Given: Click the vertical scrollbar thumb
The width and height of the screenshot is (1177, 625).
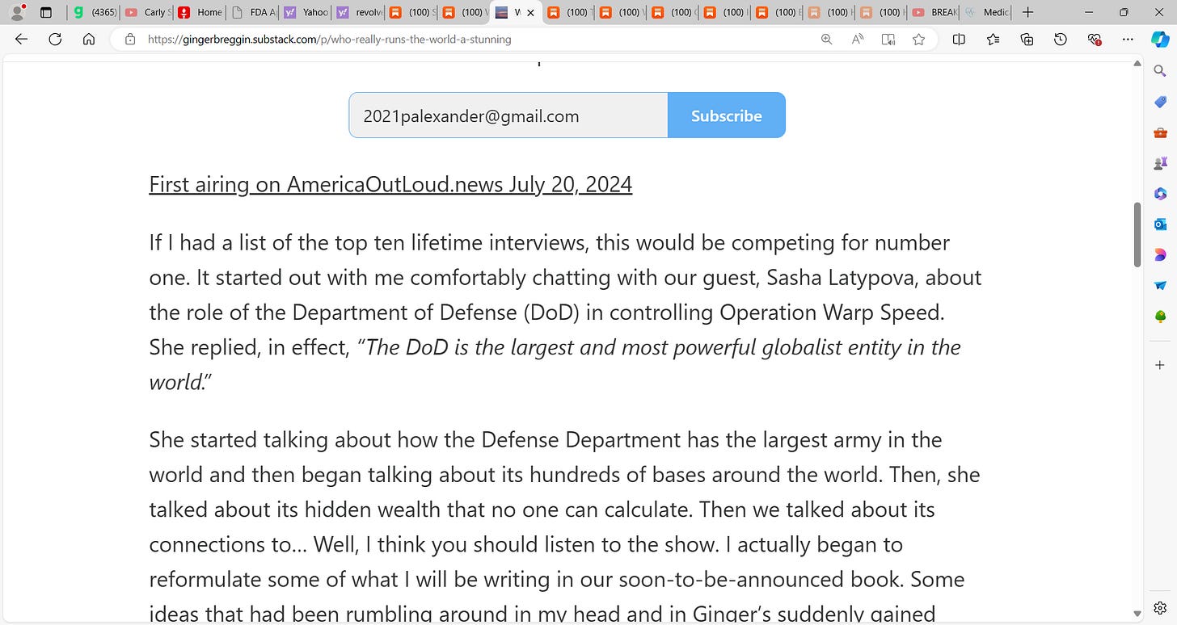Looking at the screenshot, I should (x=1137, y=234).
